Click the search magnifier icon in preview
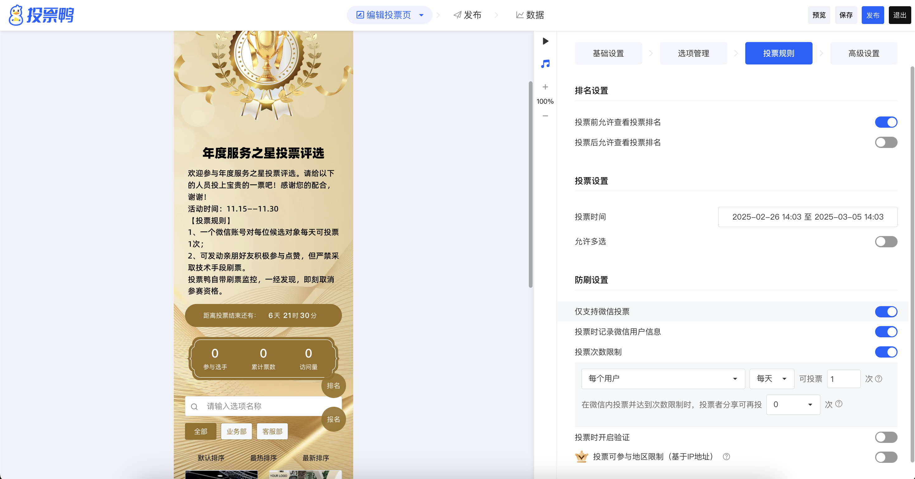The width and height of the screenshot is (915, 479). coord(194,406)
